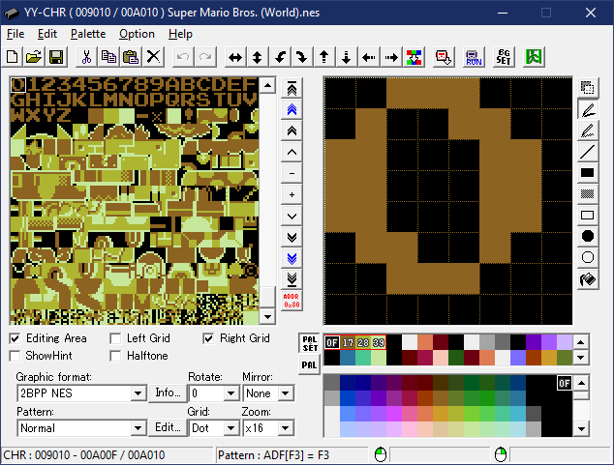Click the Redo arrow icon

[205, 57]
